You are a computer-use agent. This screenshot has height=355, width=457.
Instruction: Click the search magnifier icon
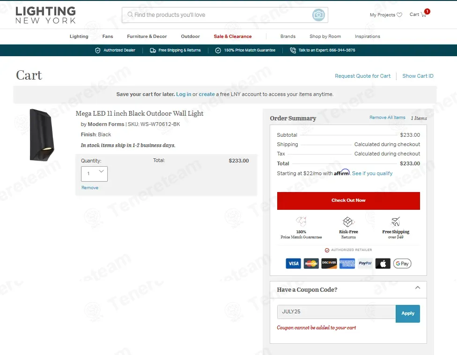coord(130,15)
